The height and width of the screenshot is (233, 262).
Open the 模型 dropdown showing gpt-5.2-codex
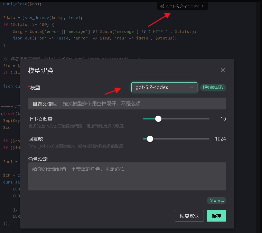161,87
